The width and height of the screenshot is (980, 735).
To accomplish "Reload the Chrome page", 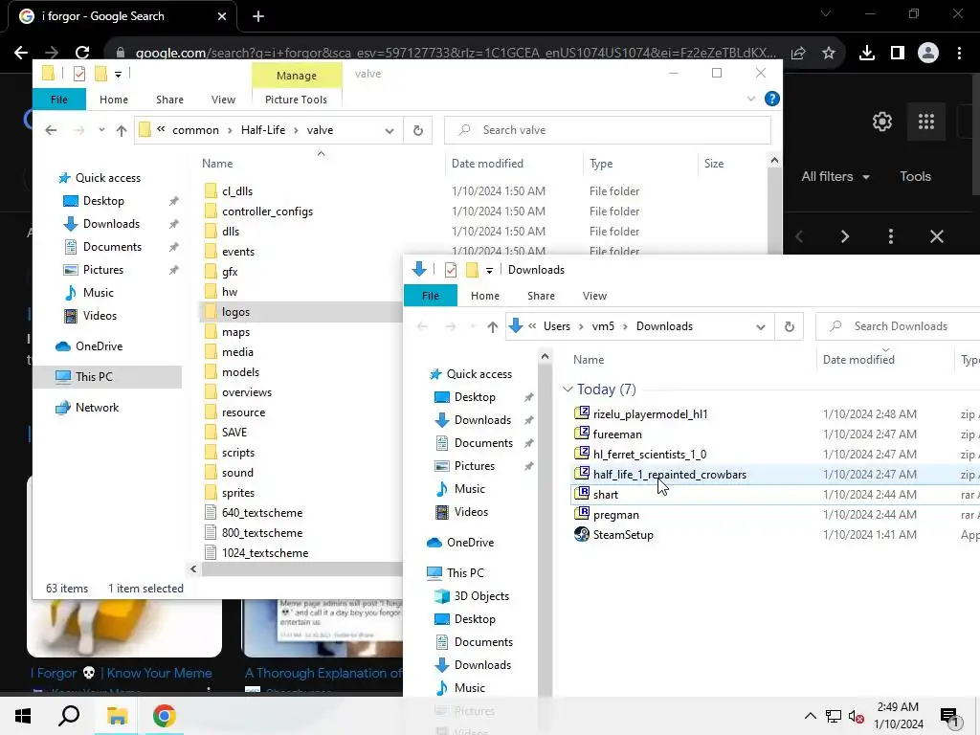I will click(82, 53).
